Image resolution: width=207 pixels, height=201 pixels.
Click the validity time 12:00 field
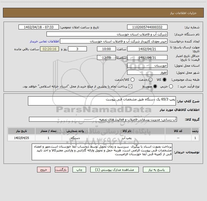tap(106, 57)
